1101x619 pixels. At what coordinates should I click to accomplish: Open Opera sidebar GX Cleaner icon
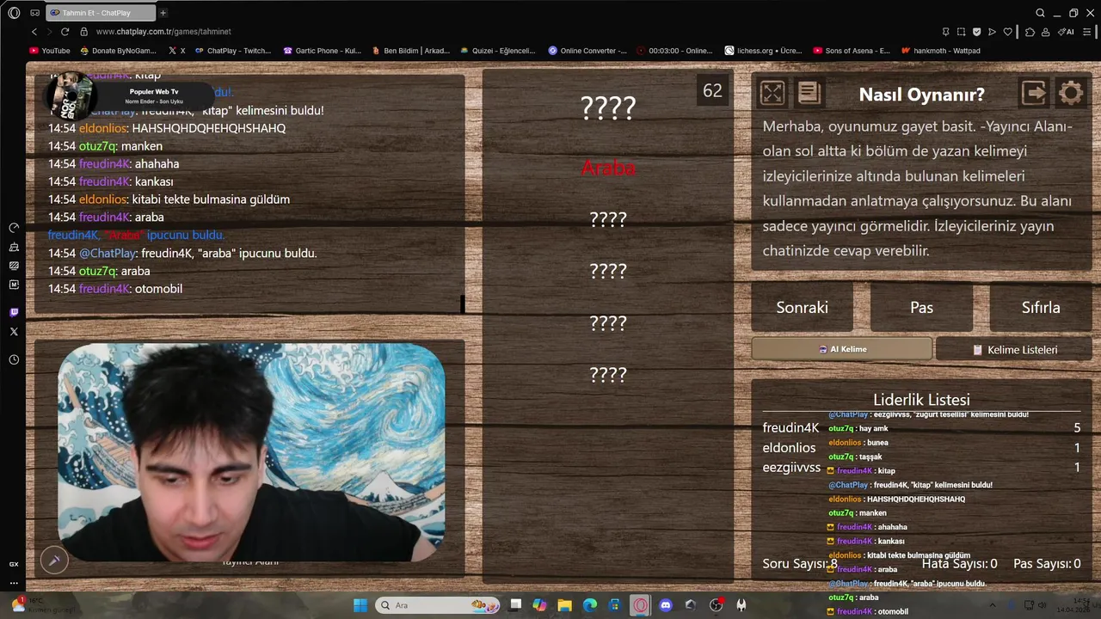[x=14, y=247]
